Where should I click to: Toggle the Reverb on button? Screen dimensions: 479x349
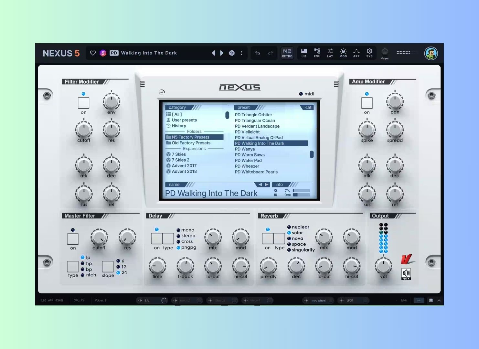point(268,238)
